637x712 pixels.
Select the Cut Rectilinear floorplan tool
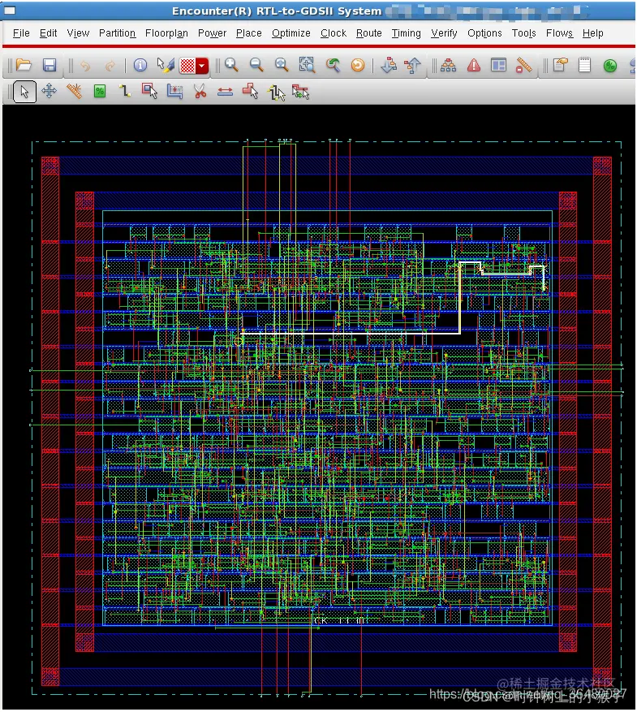pyautogui.click(x=174, y=92)
